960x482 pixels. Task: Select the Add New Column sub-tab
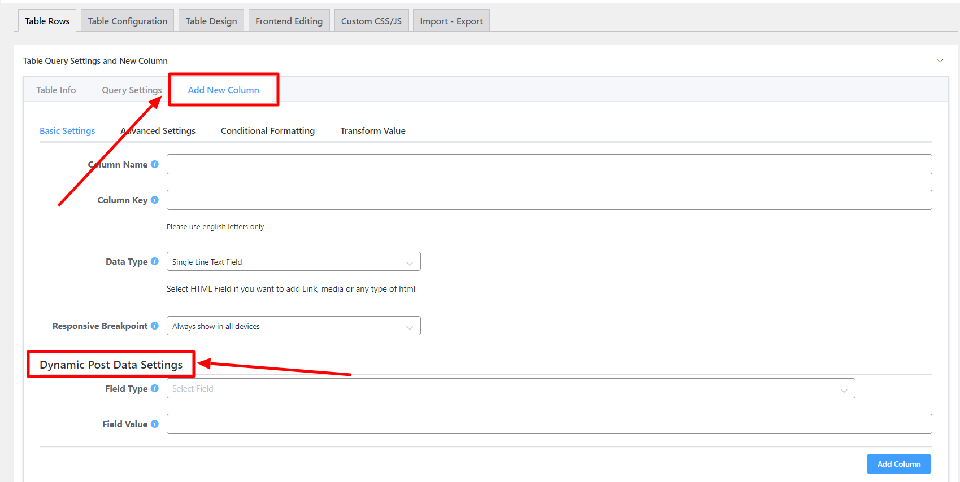(223, 90)
